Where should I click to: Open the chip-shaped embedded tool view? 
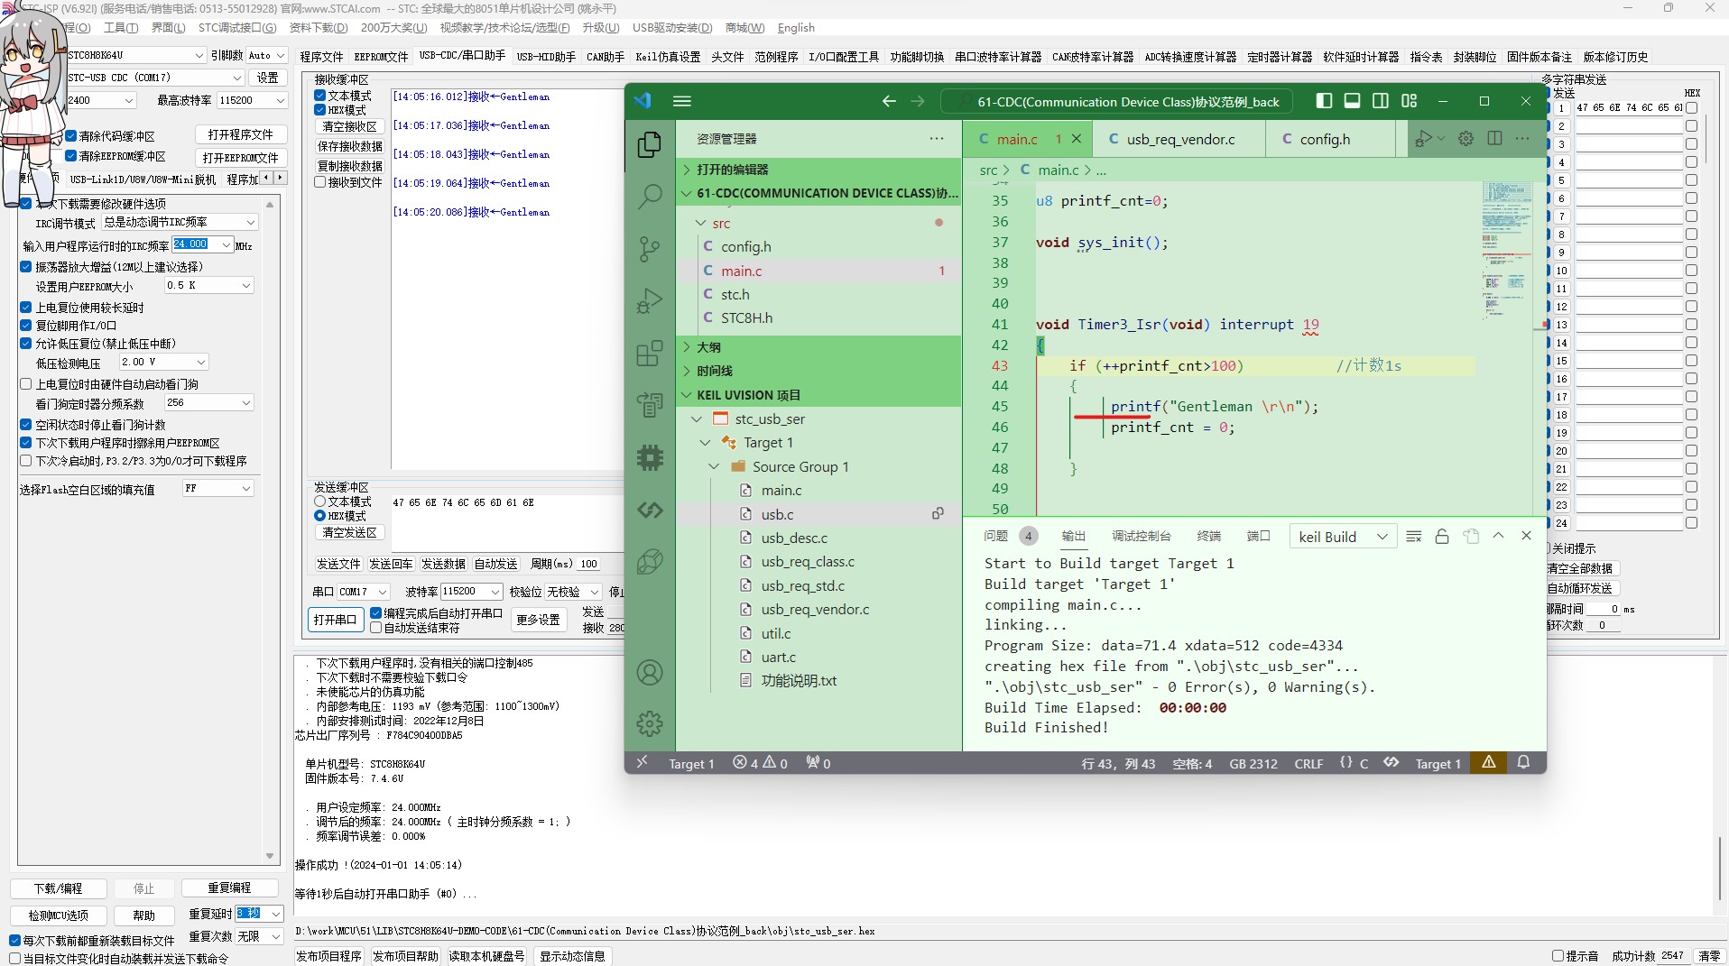coord(649,457)
